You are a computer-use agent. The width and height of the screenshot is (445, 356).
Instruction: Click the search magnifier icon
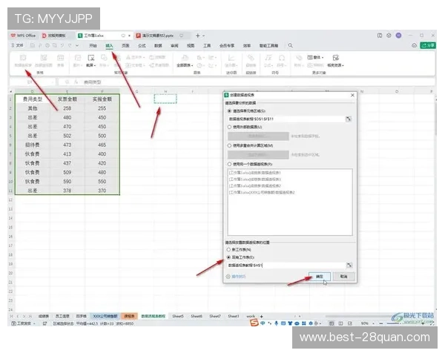pos(290,45)
